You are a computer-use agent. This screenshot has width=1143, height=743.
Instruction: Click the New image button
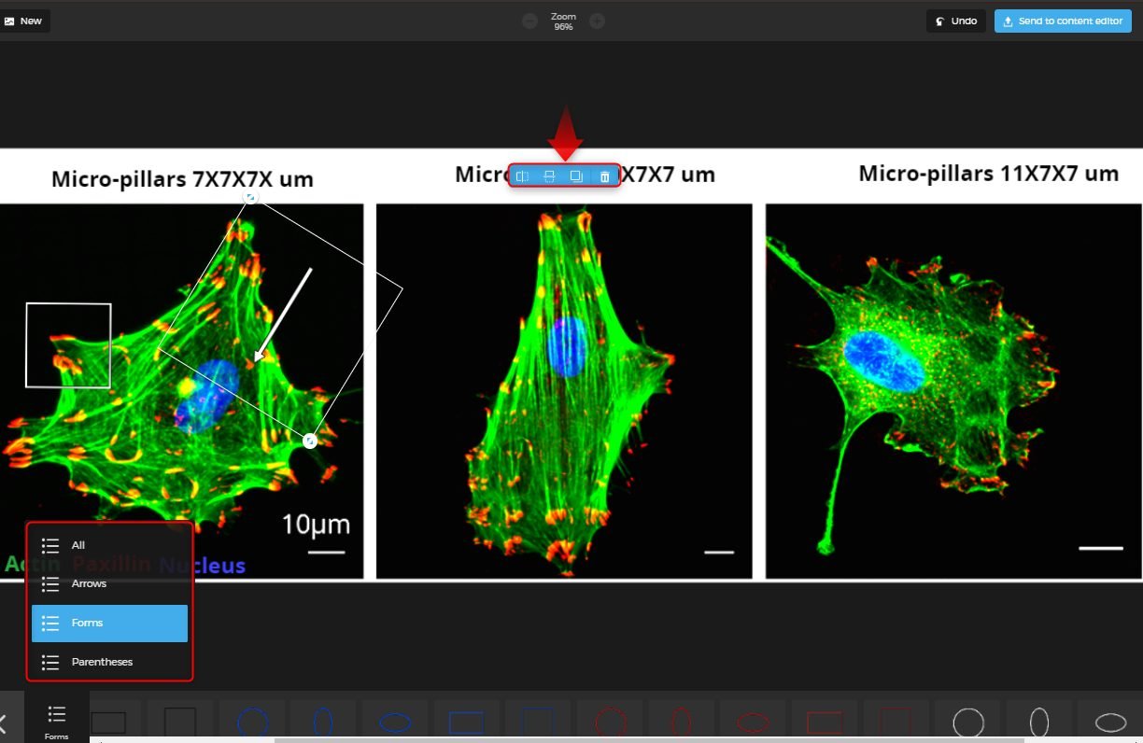point(23,21)
